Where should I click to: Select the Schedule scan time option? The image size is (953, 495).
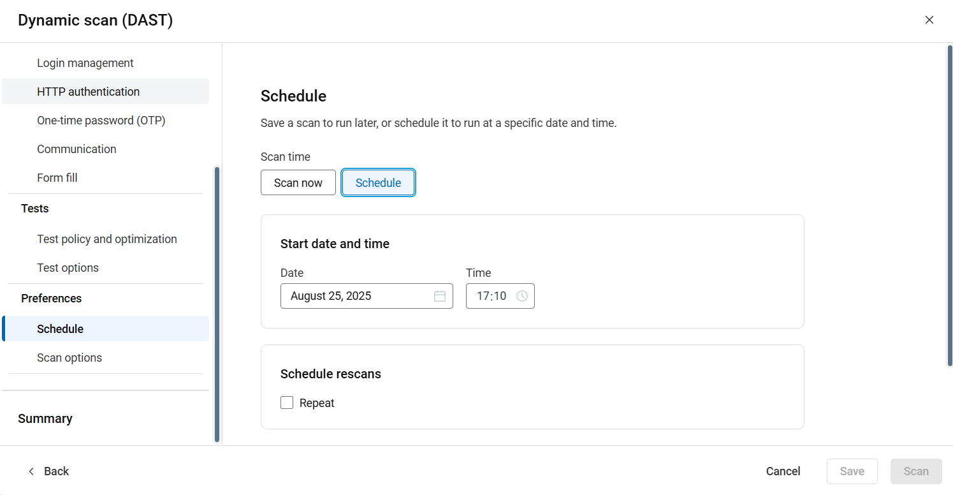click(x=378, y=183)
